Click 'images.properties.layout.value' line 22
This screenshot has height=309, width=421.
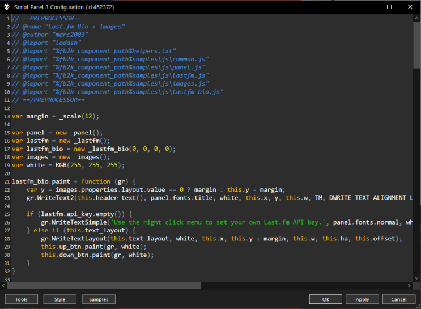point(156,190)
